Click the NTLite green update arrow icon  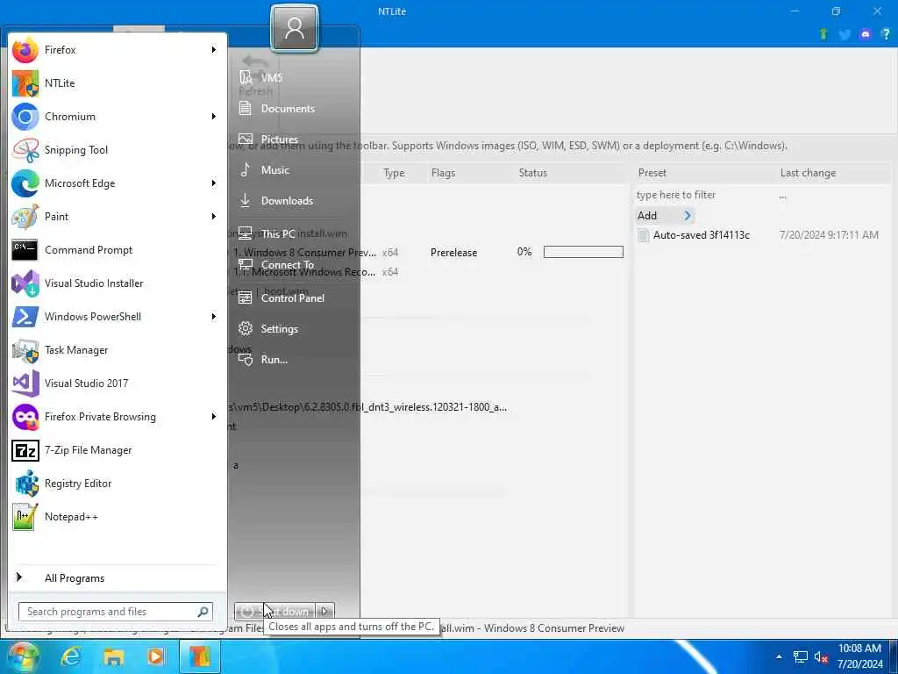click(x=823, y=34)
